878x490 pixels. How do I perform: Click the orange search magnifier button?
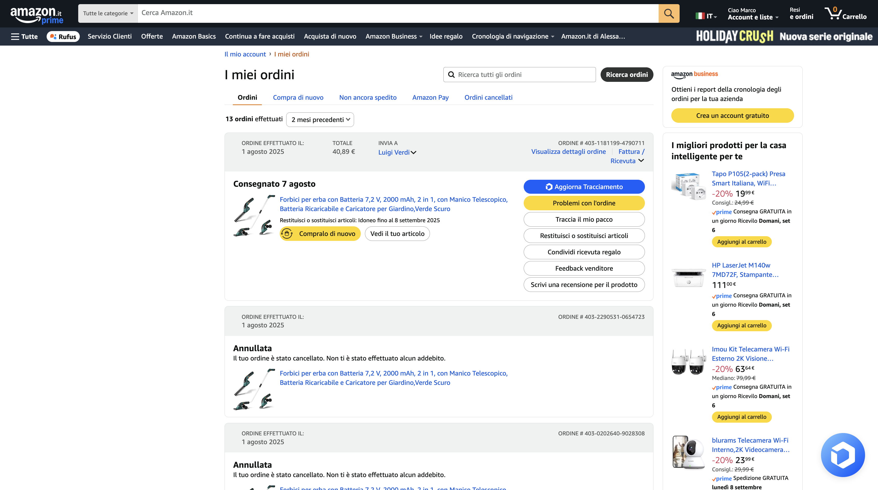669,14
